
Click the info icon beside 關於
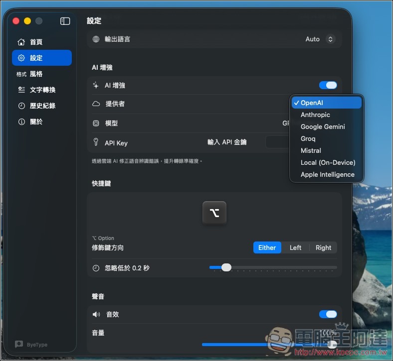(21, 121)
